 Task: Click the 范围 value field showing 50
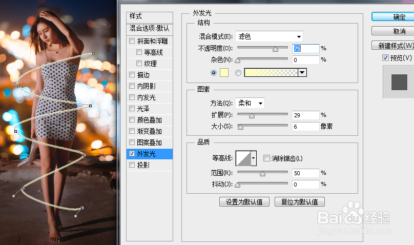tap(306, 173)
